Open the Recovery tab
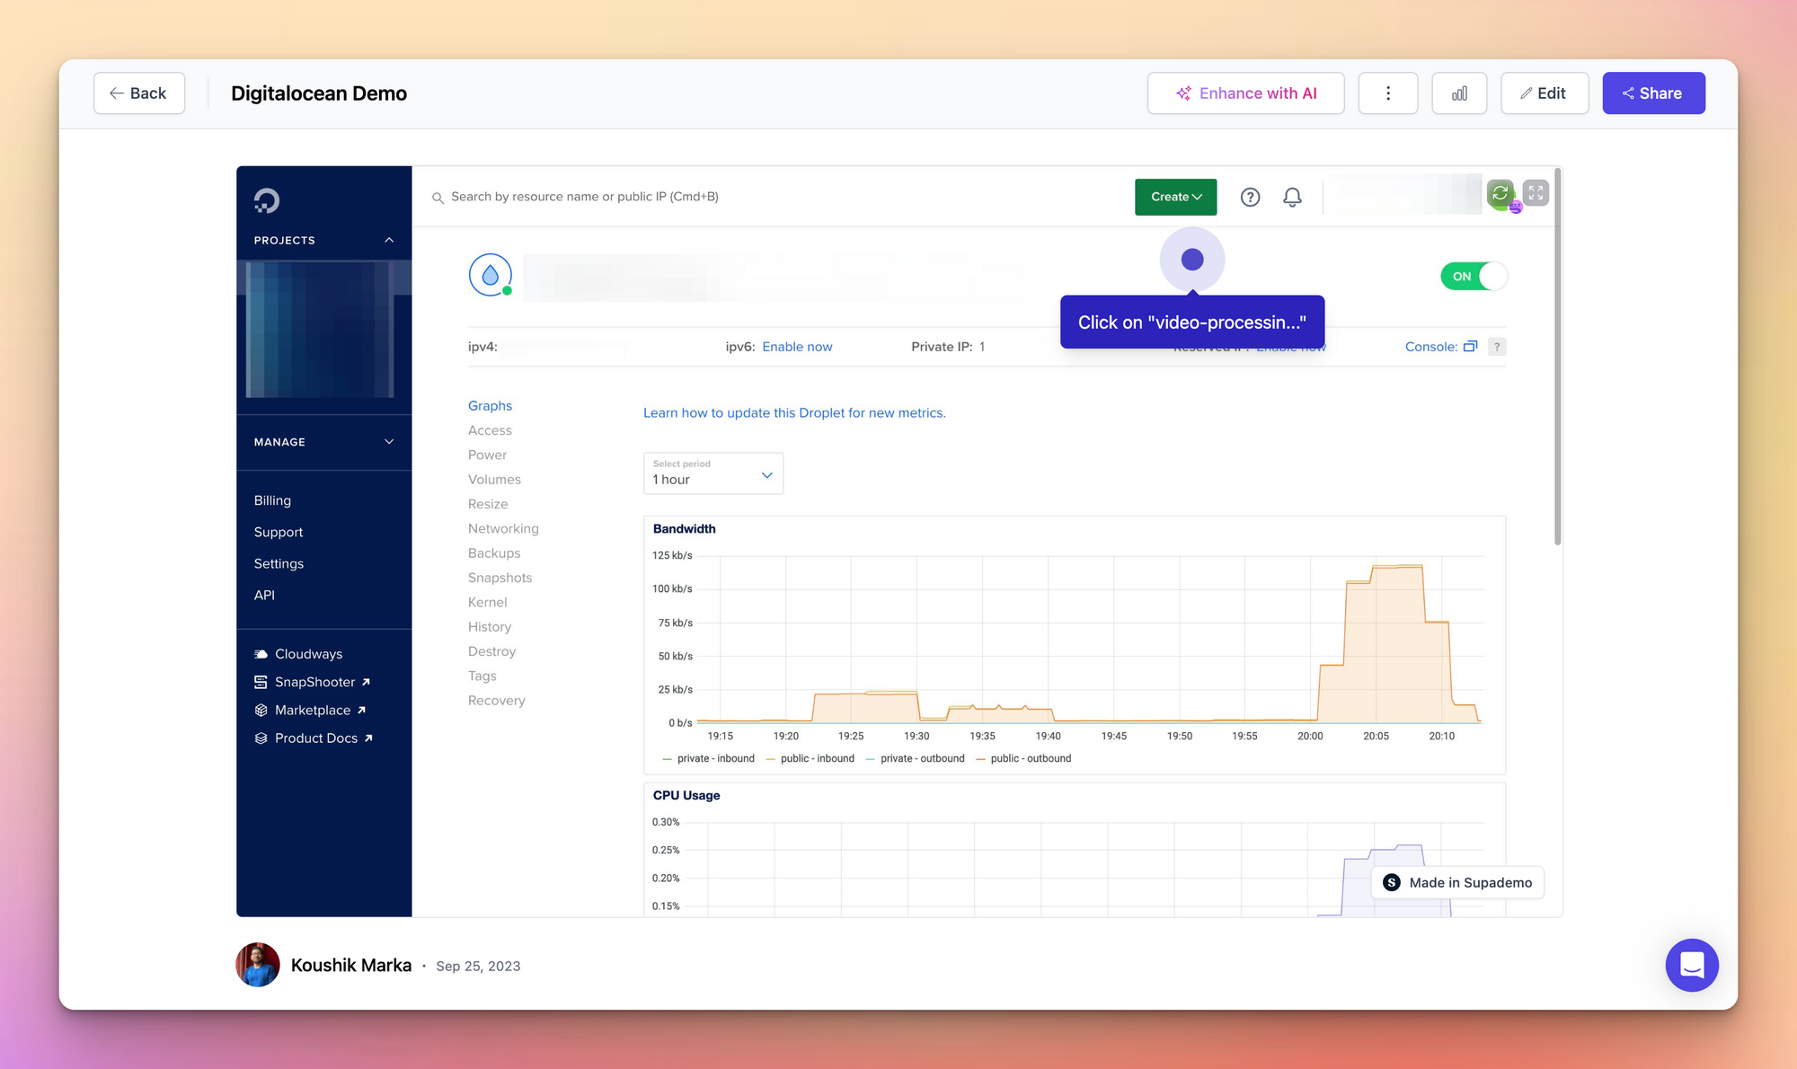The height and width of the screenshot is (1069, 1797). pyautogui.click(x=496, y=701)
